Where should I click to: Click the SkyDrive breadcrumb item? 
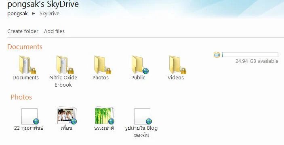[x=49, y=14]
